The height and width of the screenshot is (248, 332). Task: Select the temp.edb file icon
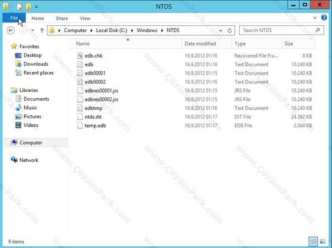(x=80, y=126)
